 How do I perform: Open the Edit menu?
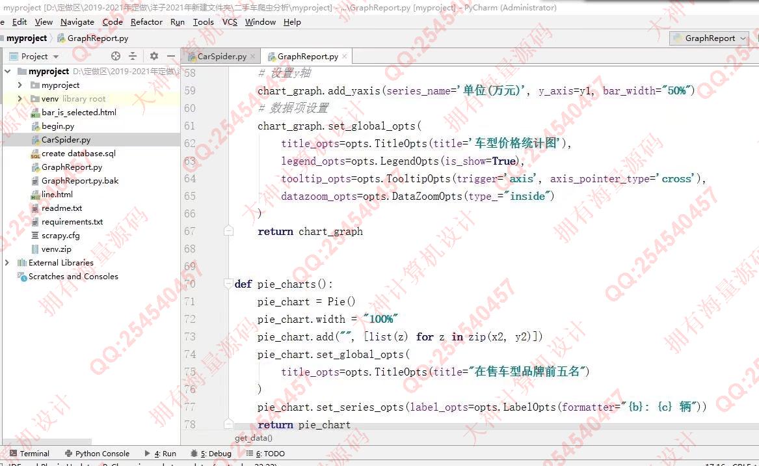point(20,21)
